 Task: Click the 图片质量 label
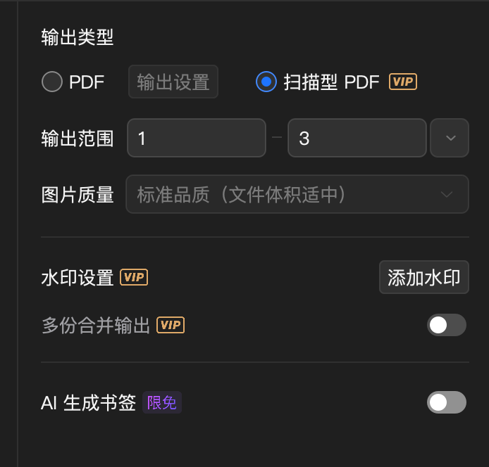pos(78,195)
